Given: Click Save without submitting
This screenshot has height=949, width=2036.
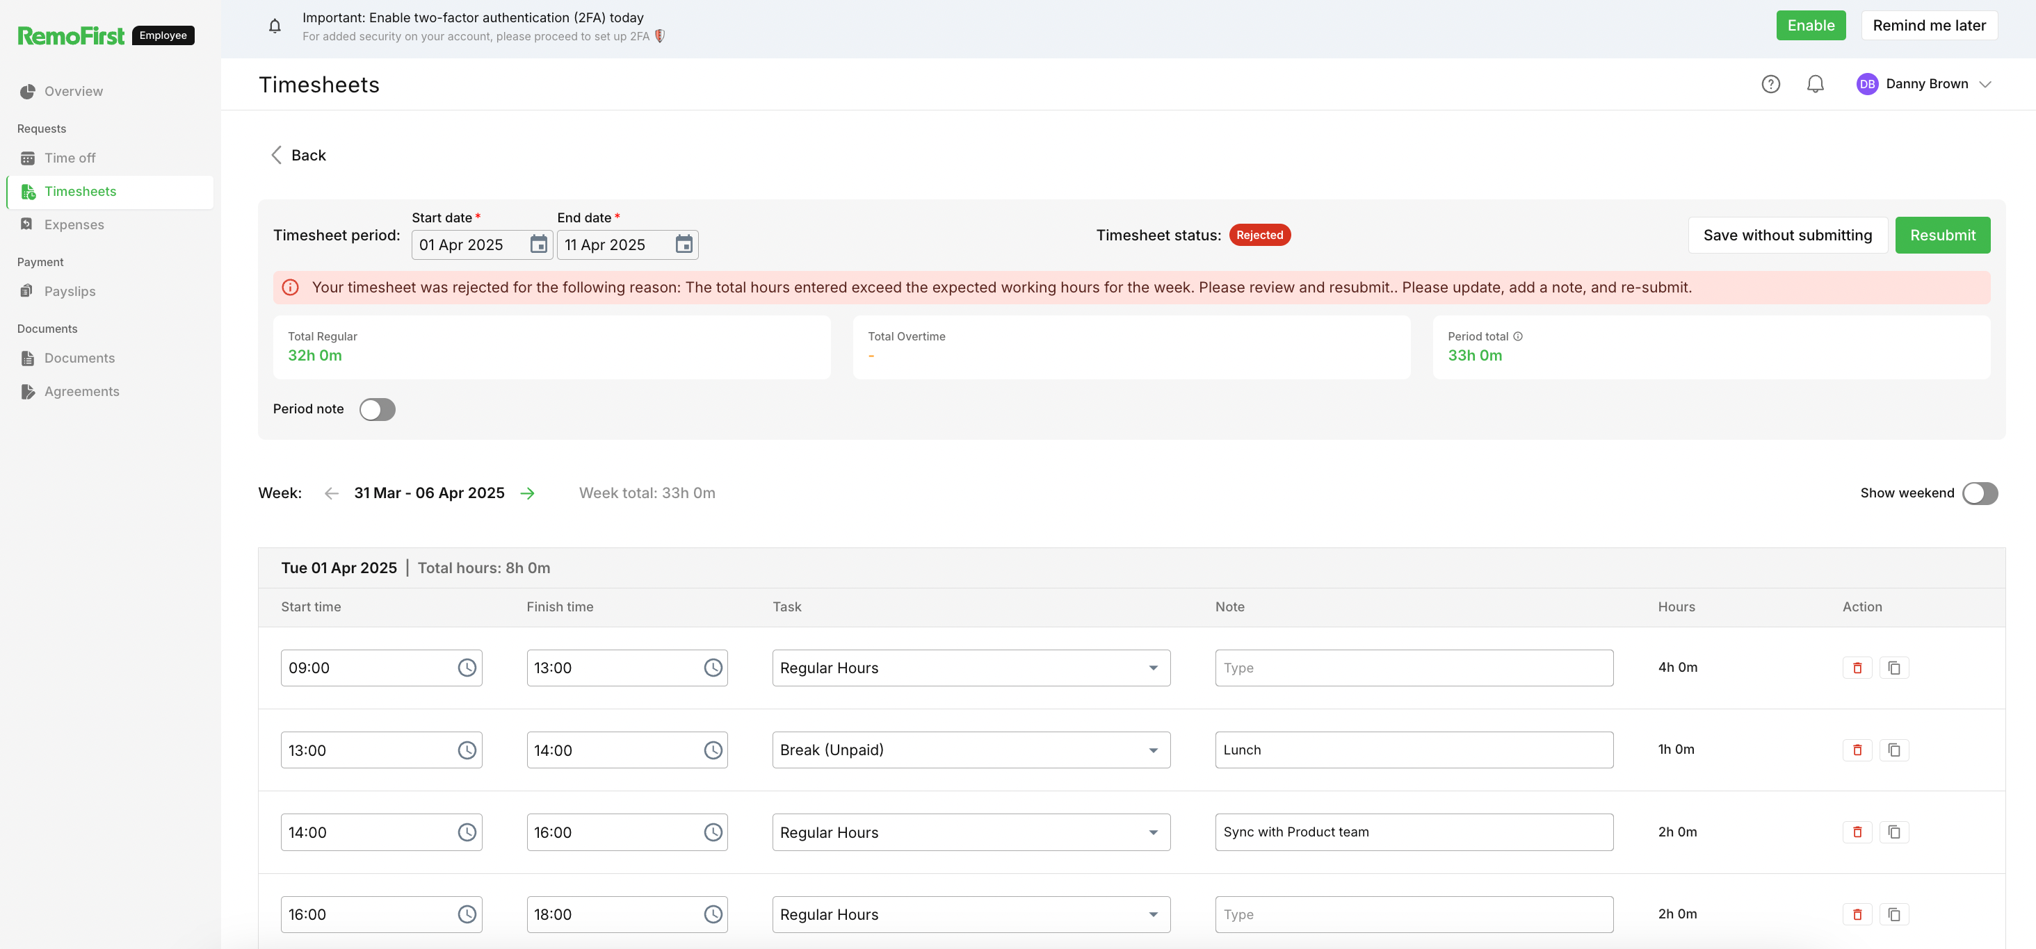Looking at the screenshot, I should tap(1787, 236).
